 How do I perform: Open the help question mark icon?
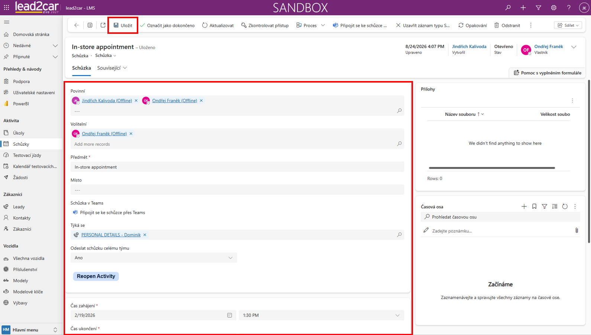569,7
